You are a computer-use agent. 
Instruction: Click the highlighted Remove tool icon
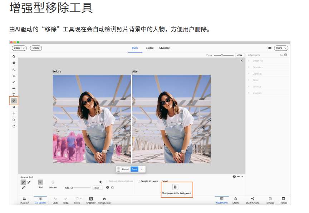pos(14,101)
